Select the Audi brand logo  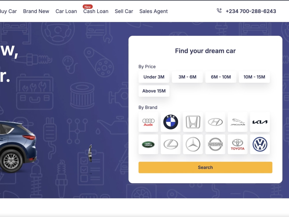tap(148, 122)
